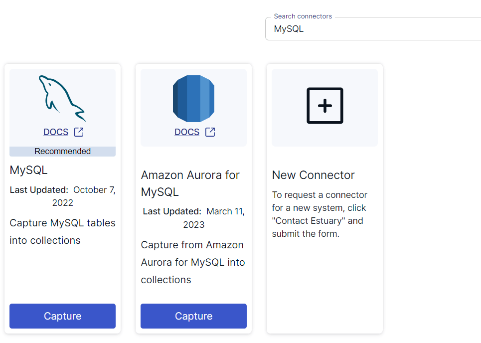Open the DOCS link for Amazon Aurora

click(187, 132)
